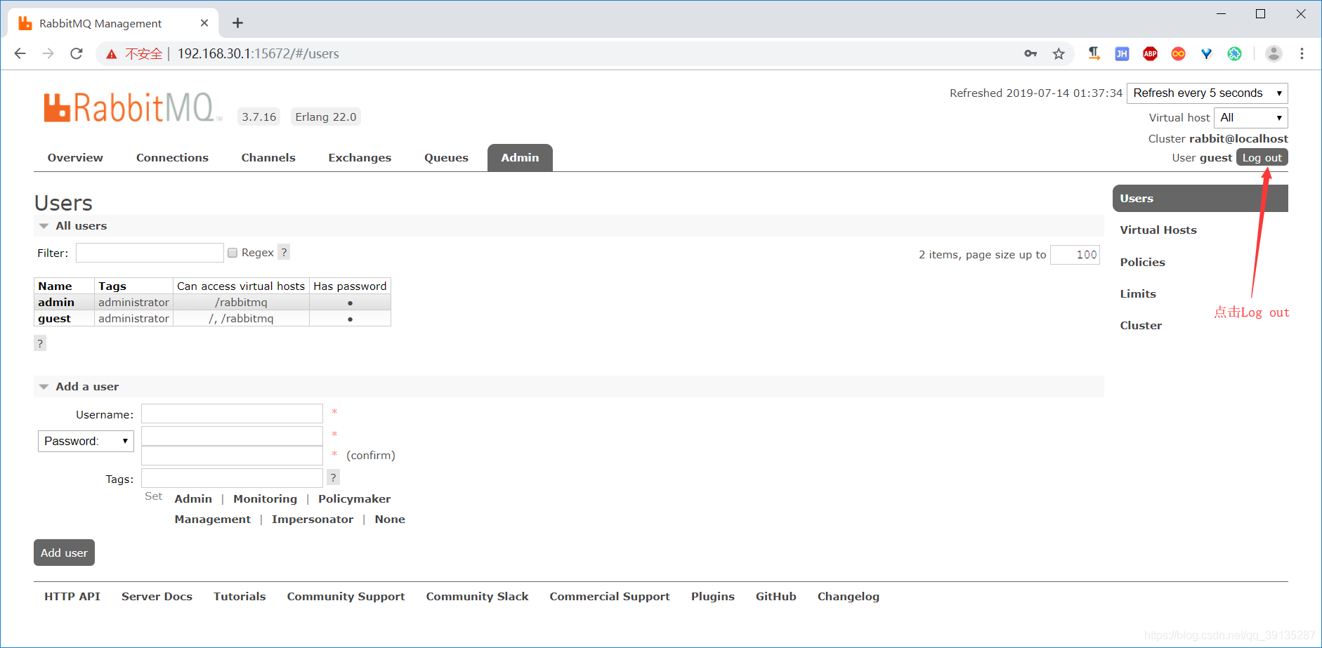Open the admin user row link
The width and height of the screenshot is (1322, 648).
pyautogui.click(x=56, y=303)
